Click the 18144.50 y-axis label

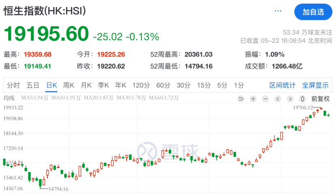[x=13, y=133]
